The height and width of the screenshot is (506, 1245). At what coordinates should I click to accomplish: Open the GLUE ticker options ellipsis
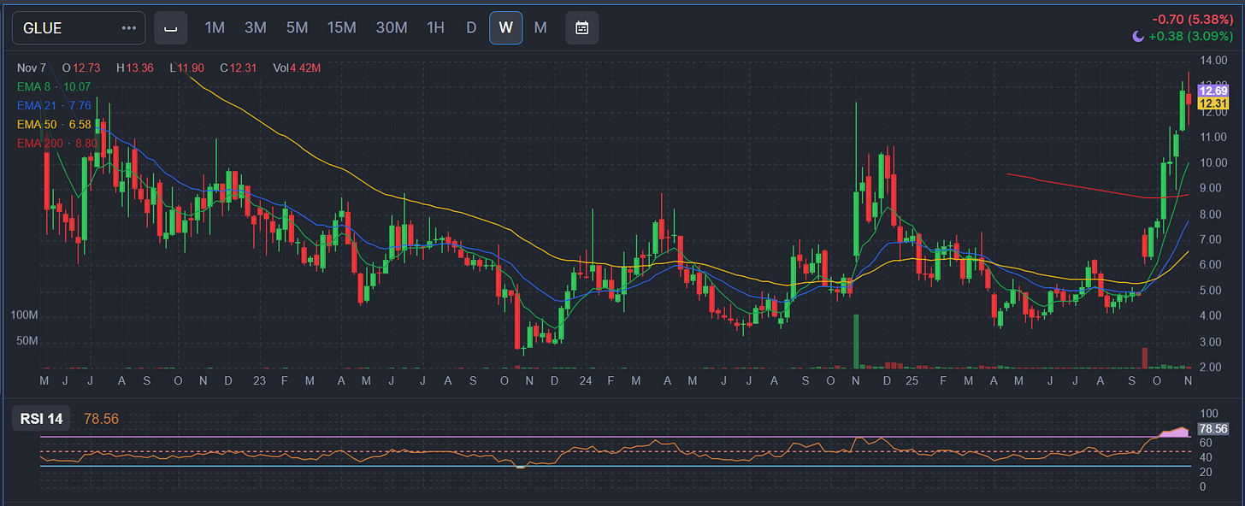[129, 28]
